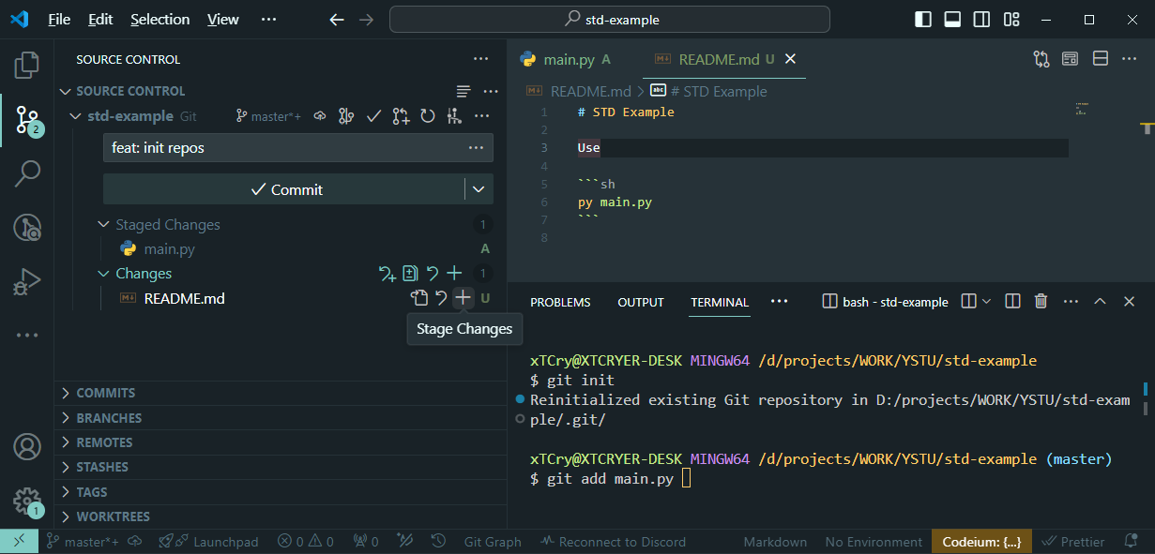1155x554 pixels.
Task: Open file icon on README.md row
Action: 419,298
